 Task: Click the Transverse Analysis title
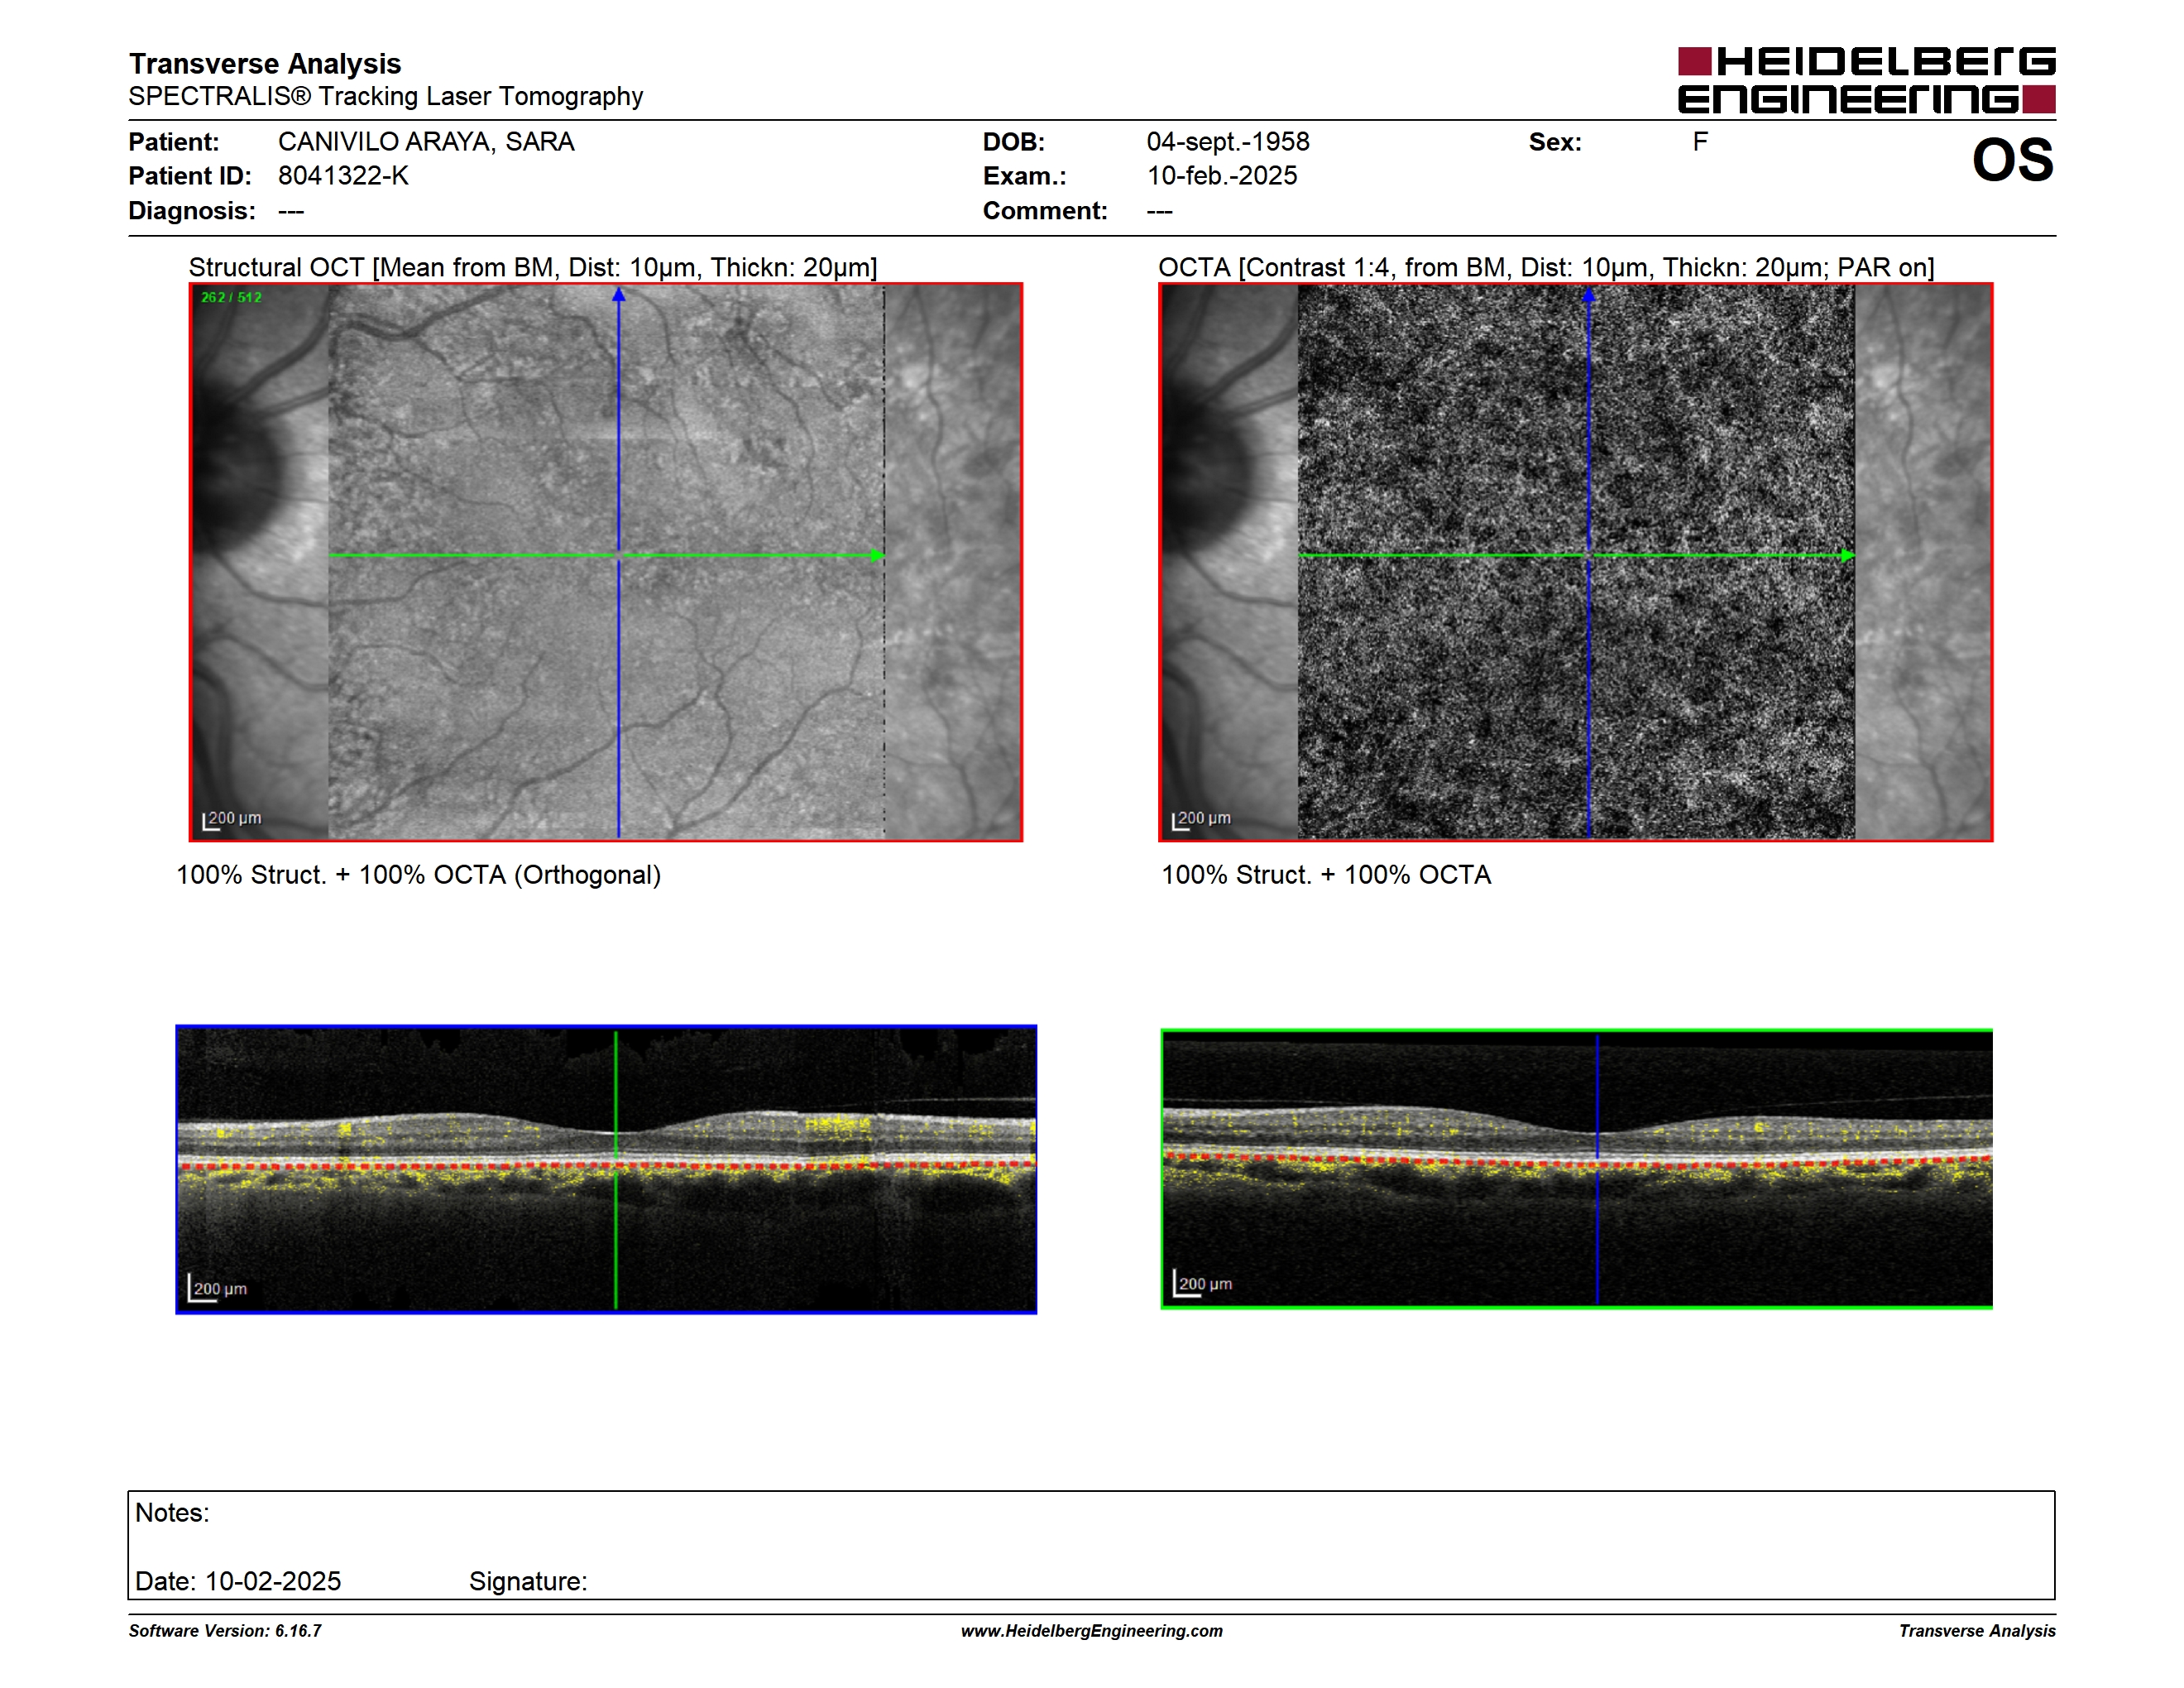264,63
